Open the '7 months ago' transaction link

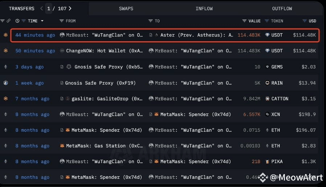32,99
